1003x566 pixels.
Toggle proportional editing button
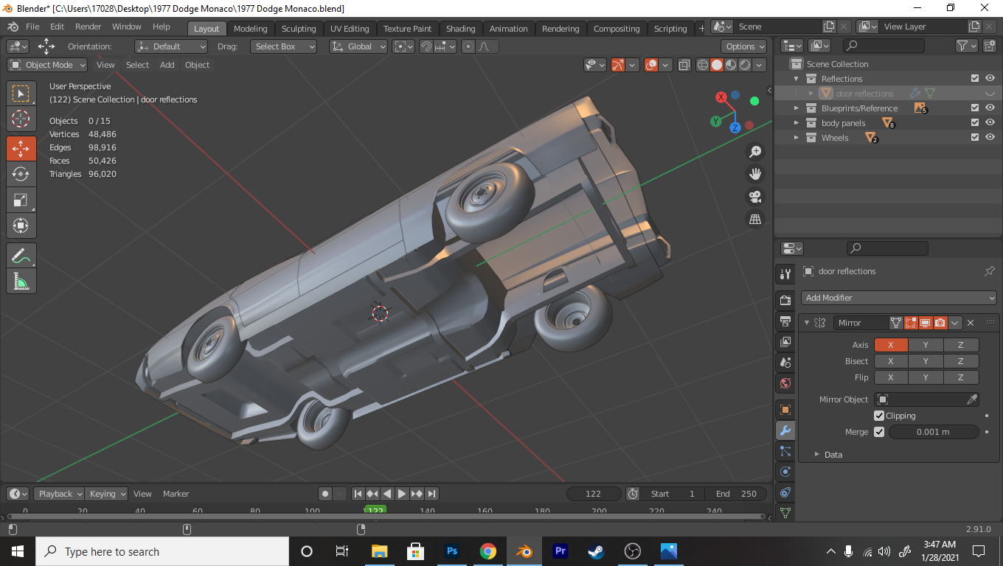click(x=468, y=46)
